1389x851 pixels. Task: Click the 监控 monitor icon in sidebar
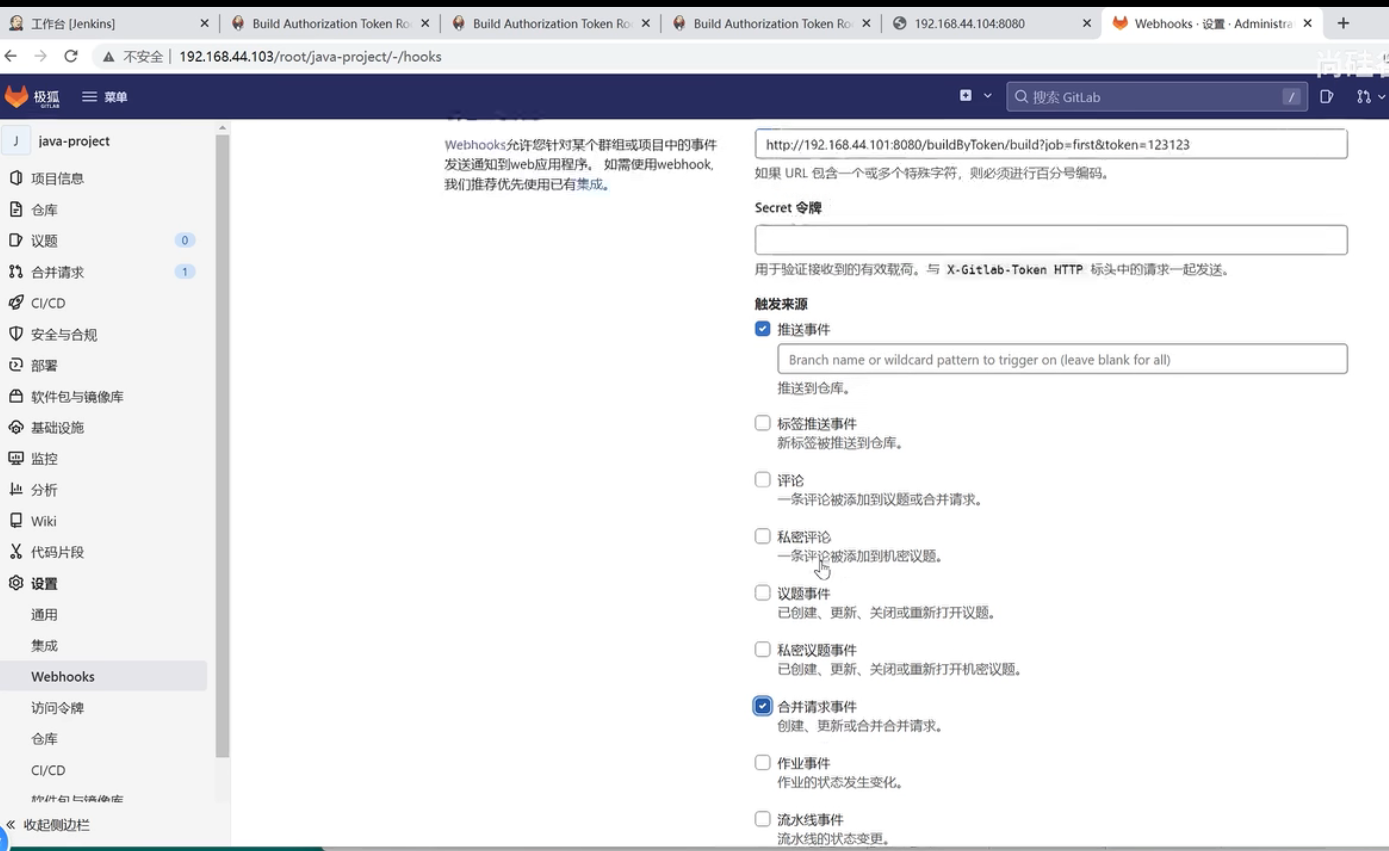[16, 458]
